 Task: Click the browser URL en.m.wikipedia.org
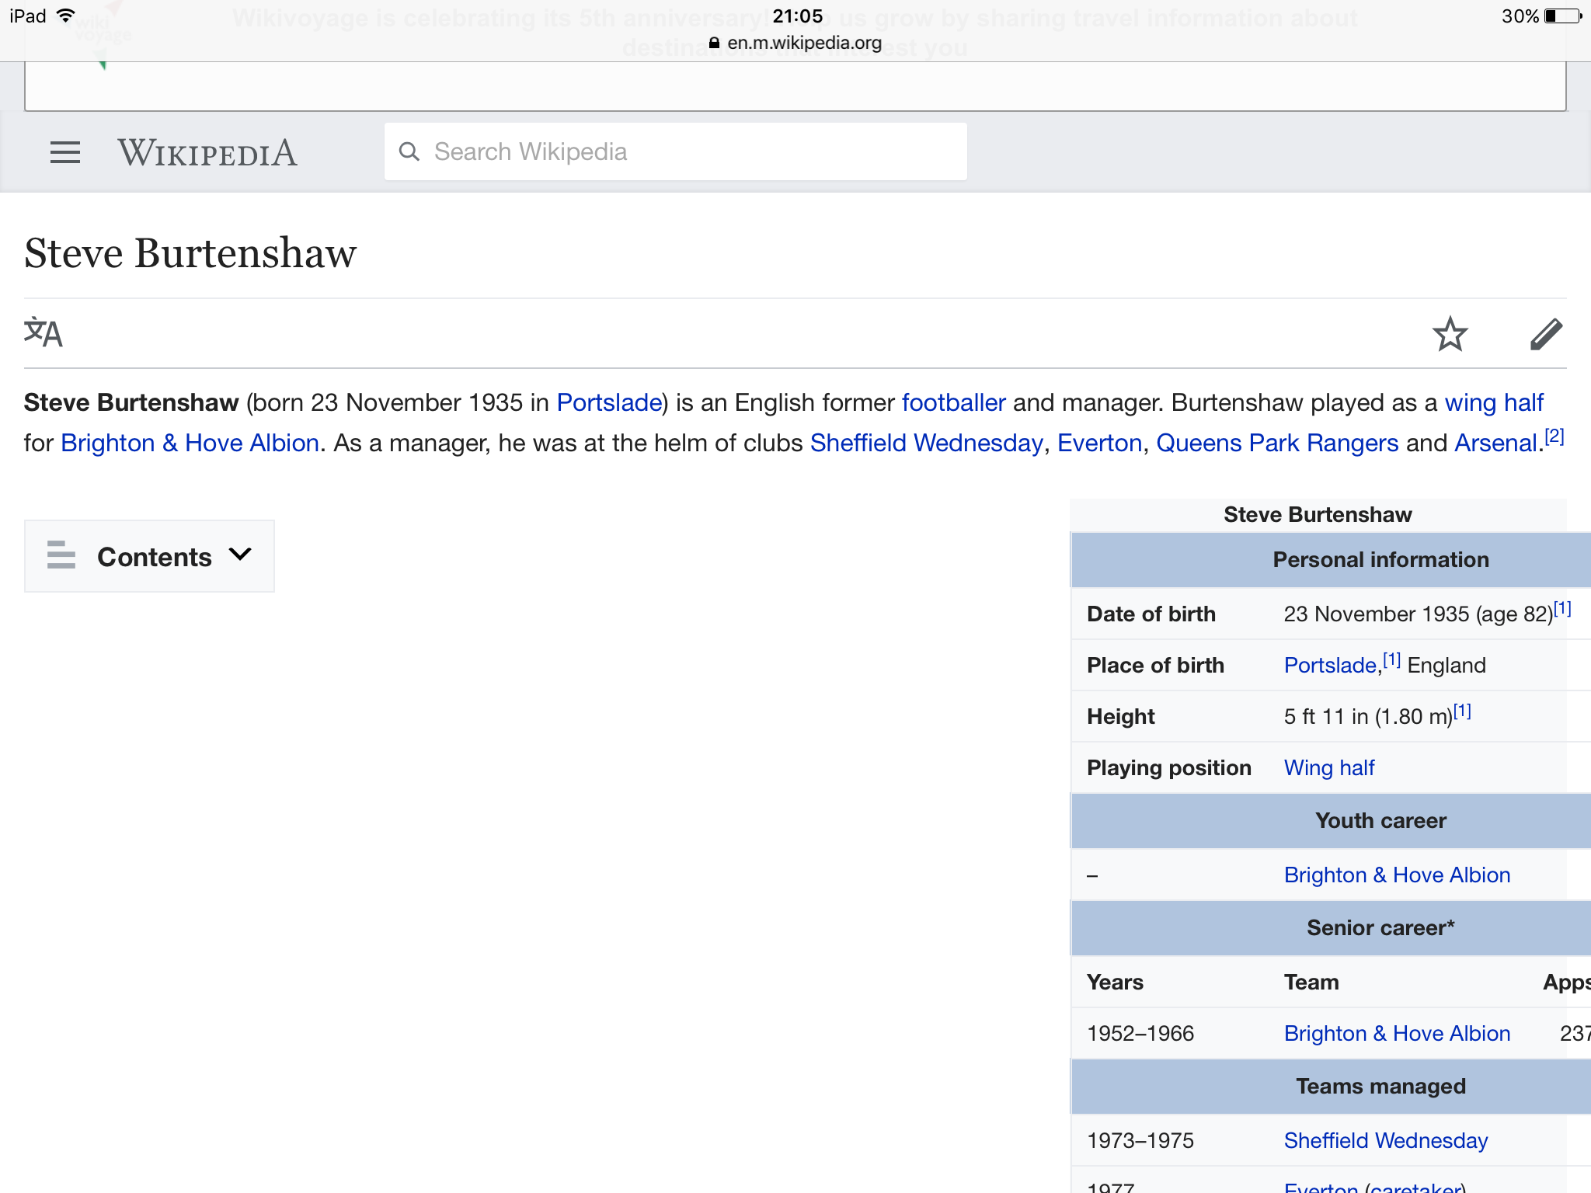click(x=804, y=43)
